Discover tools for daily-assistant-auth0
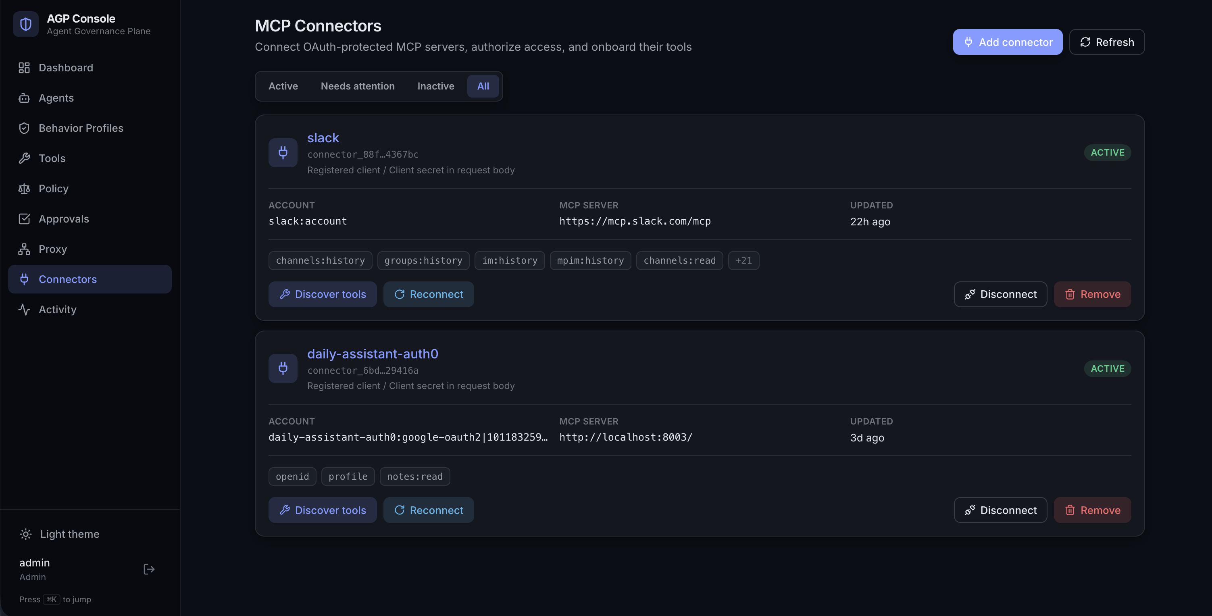 point(322,510)
